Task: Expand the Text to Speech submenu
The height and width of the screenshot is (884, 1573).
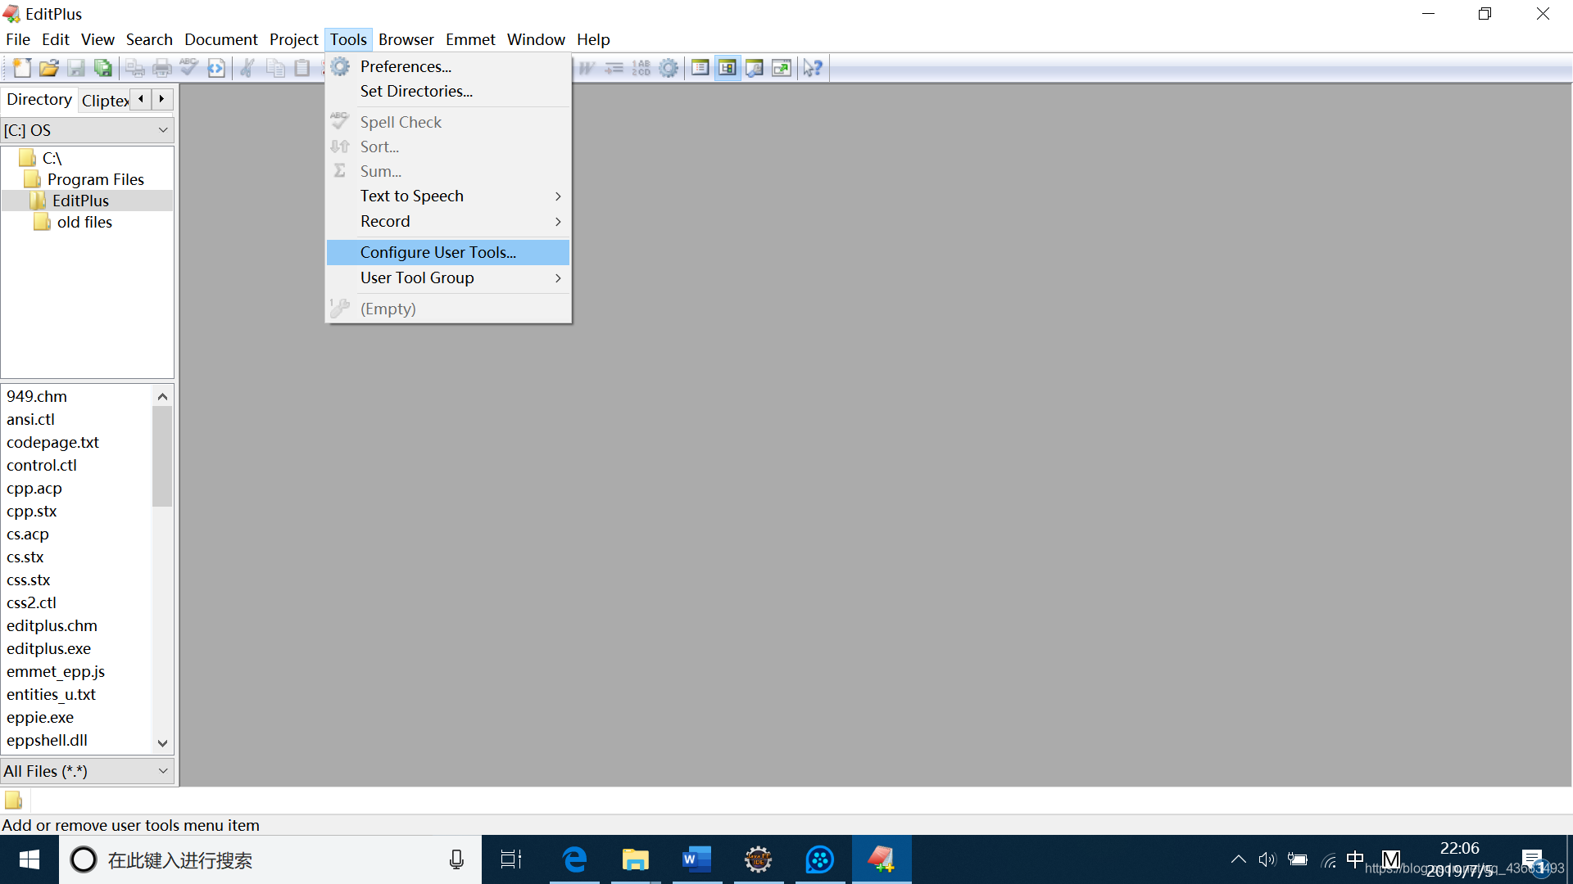Action: click(x=448, y=196)
